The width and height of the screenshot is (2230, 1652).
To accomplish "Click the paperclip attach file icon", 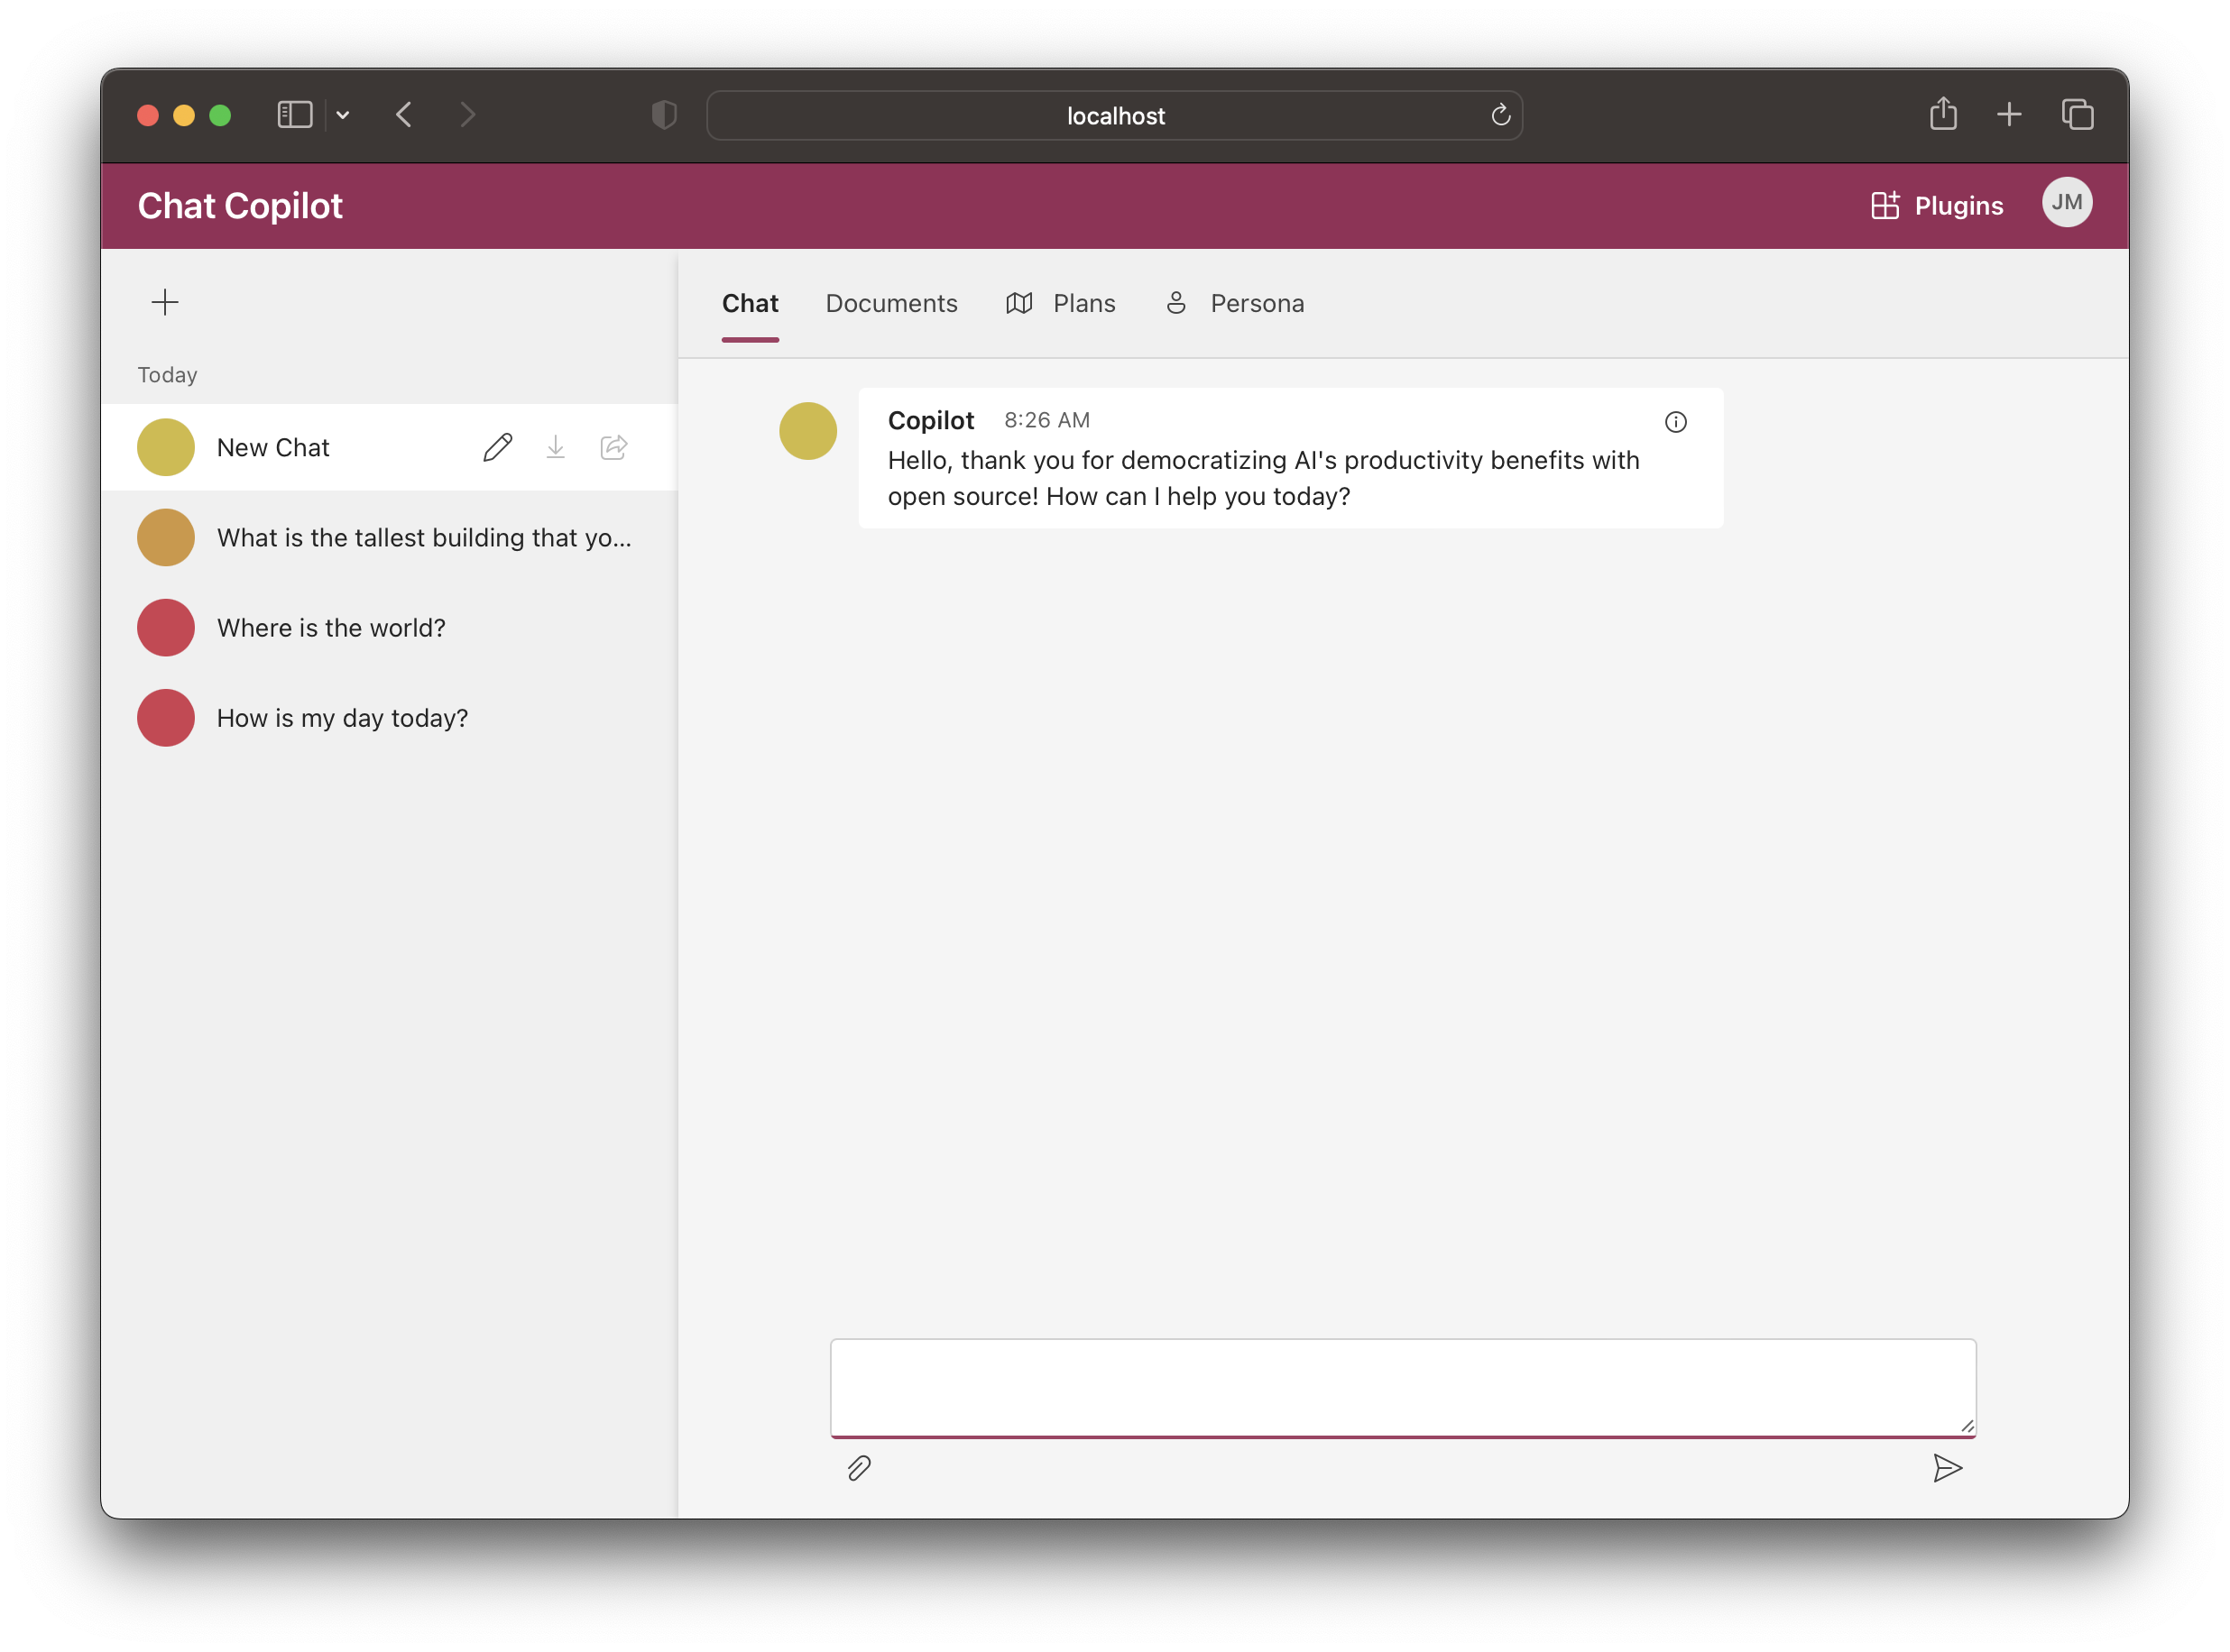I will pos(859,1468).
